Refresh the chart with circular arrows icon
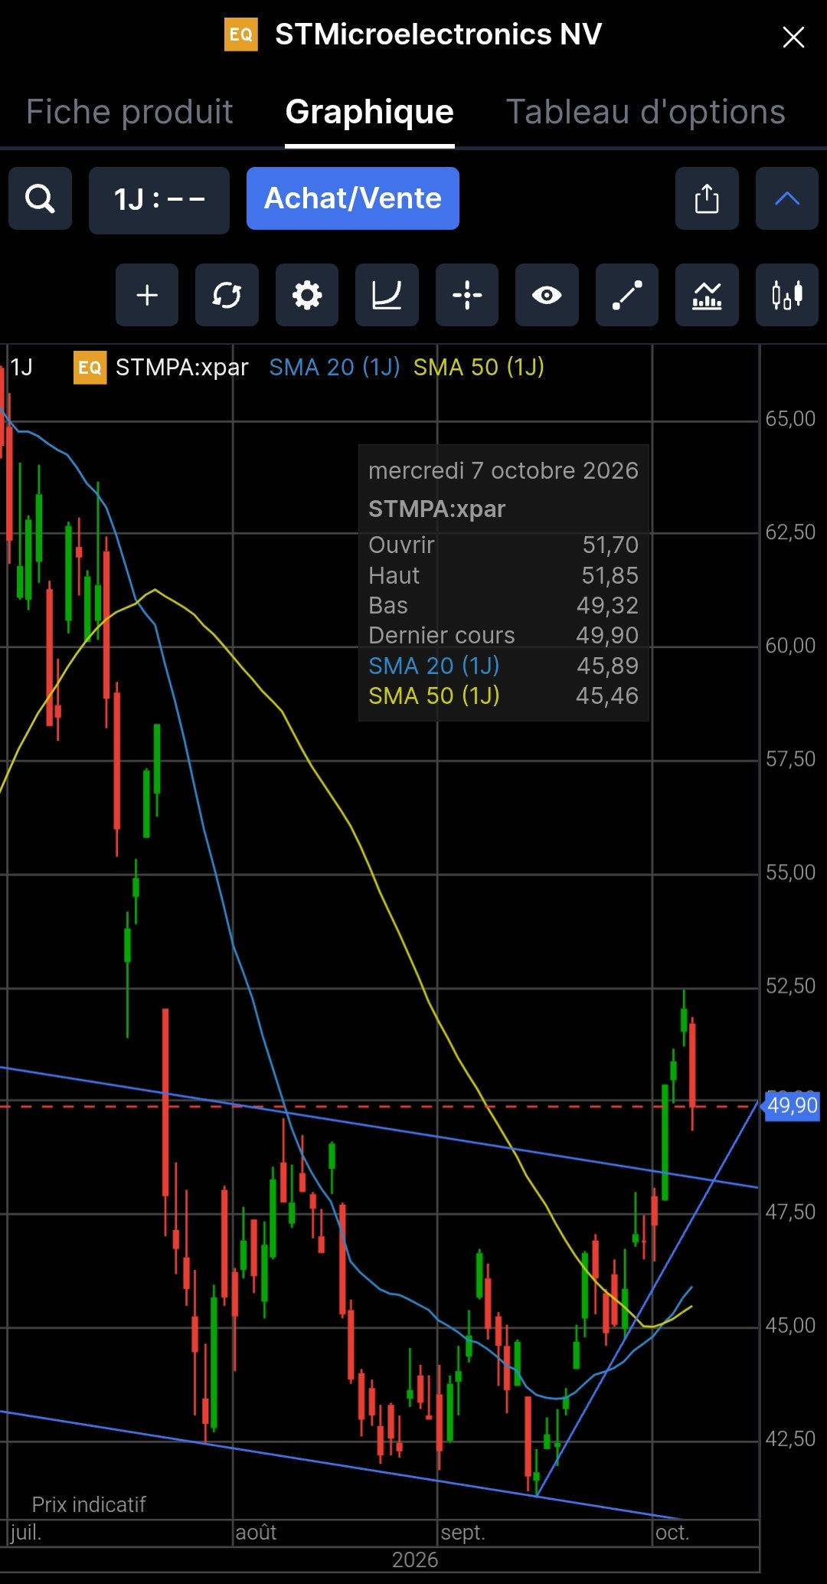Screen dimensions: 827x1584 [227, 295]
